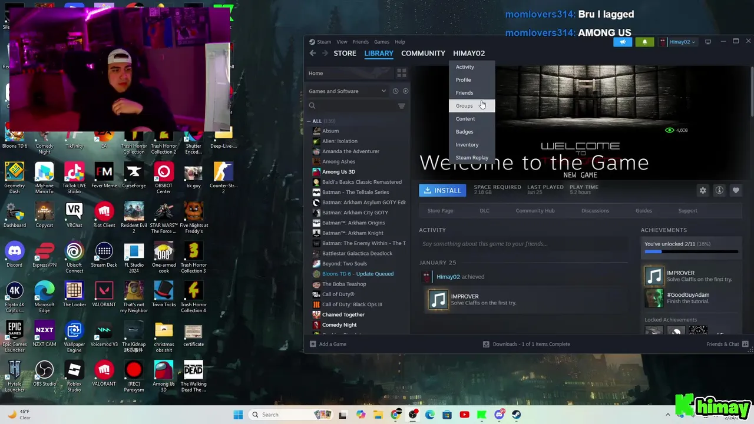Click Windows Start button
The image size is (754, 424).
238,415
